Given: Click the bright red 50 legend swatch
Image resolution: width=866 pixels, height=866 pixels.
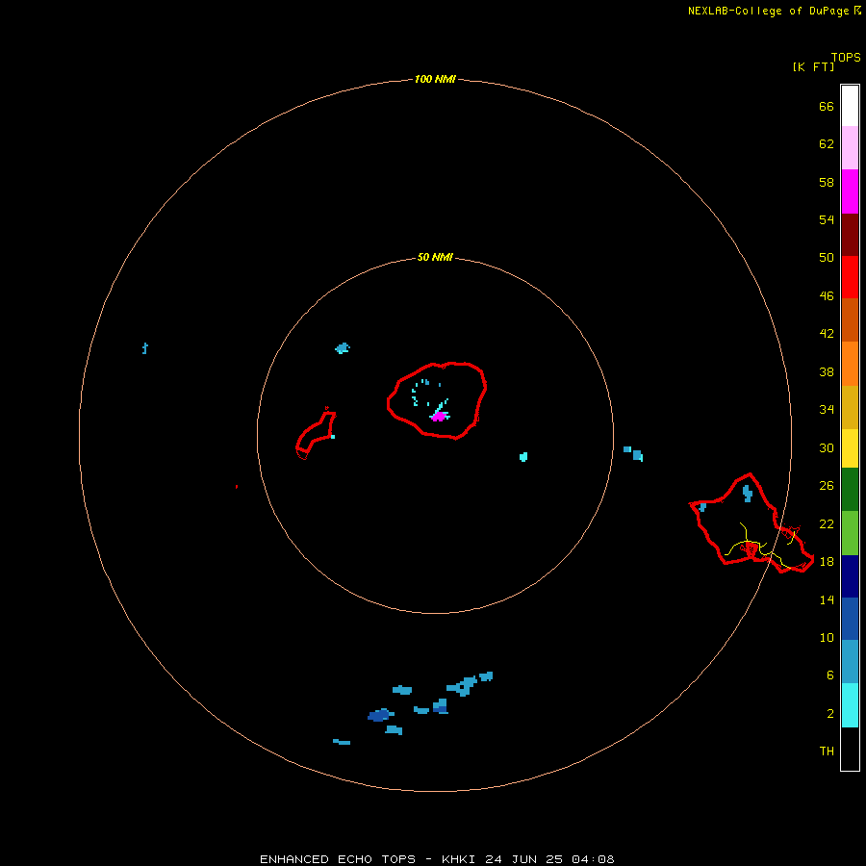Looking at the screenshot, I should coord(850,277).
